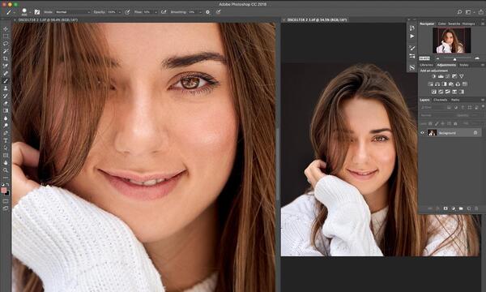Switch to the Channels tab
Image resolution: width=486 pixels, height=292 pixels.
point(440,100)
